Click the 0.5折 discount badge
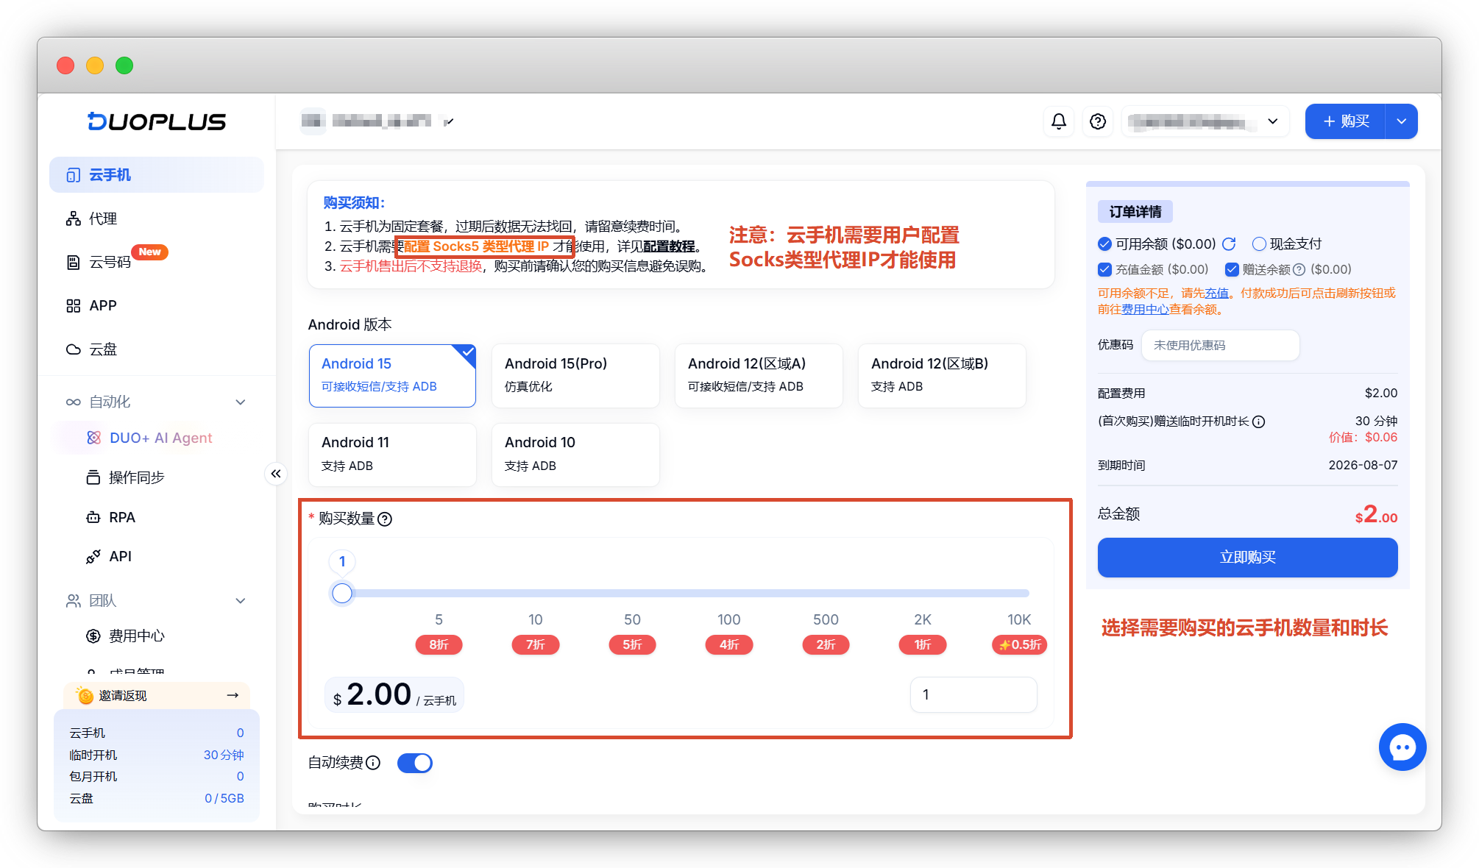 click(1019, 645)
